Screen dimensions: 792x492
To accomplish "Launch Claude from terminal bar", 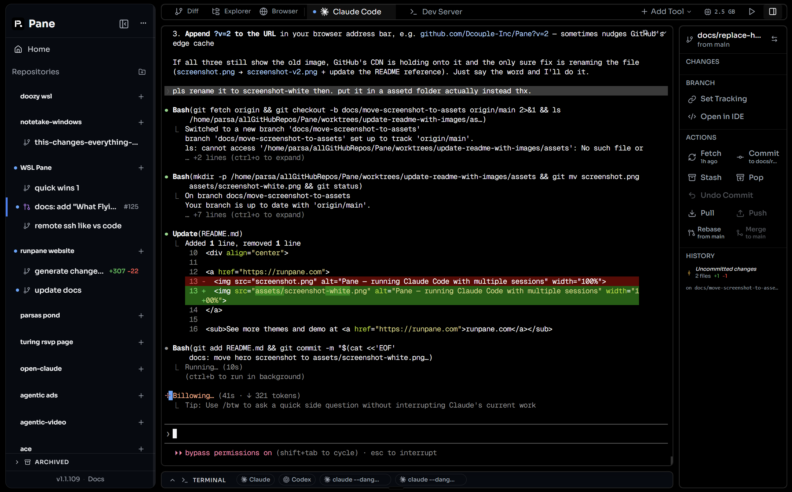I will 256,480.
